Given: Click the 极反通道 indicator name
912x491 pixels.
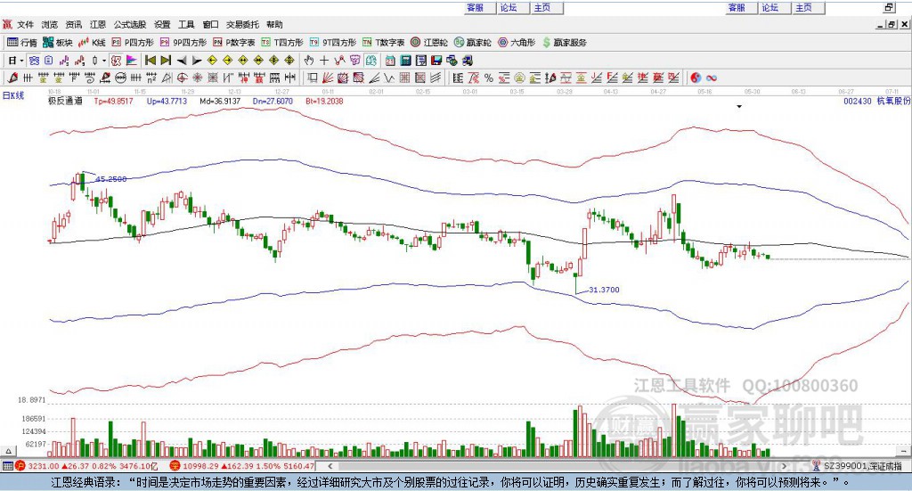Looking at the screenshot, I should pos(65,102).
